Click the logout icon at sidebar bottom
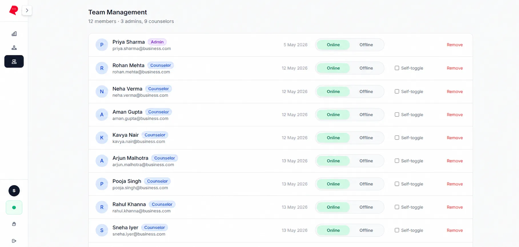Viewport: 519px width, 247px height. (x=14, y=241)
